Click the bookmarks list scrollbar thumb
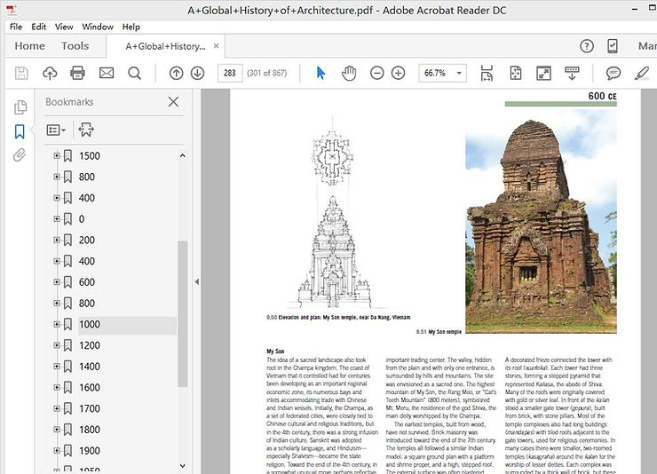 [x=182, y=313]
